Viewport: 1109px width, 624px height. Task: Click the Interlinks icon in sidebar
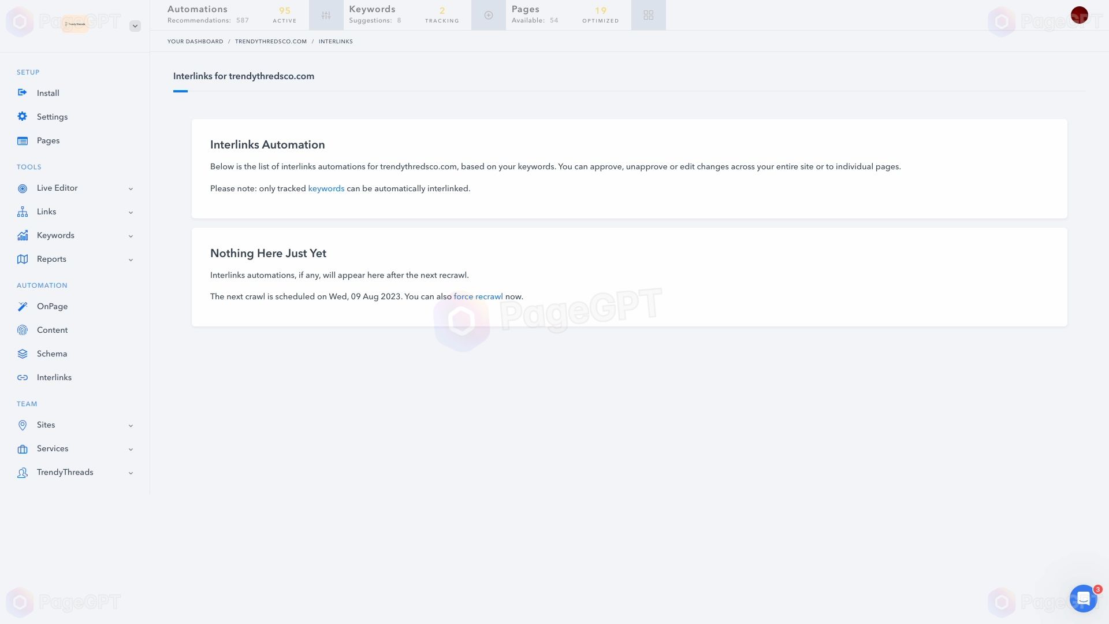tap(22, 377)
